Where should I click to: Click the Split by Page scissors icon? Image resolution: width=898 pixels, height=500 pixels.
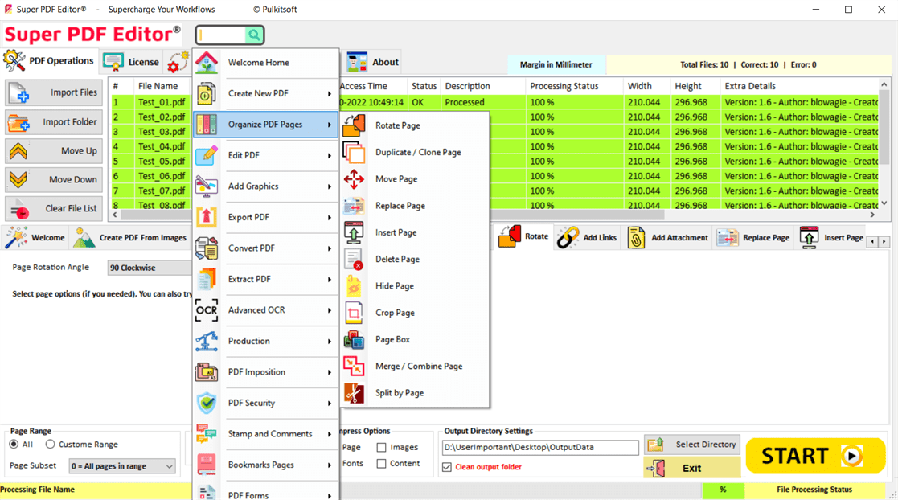[354, 393]
